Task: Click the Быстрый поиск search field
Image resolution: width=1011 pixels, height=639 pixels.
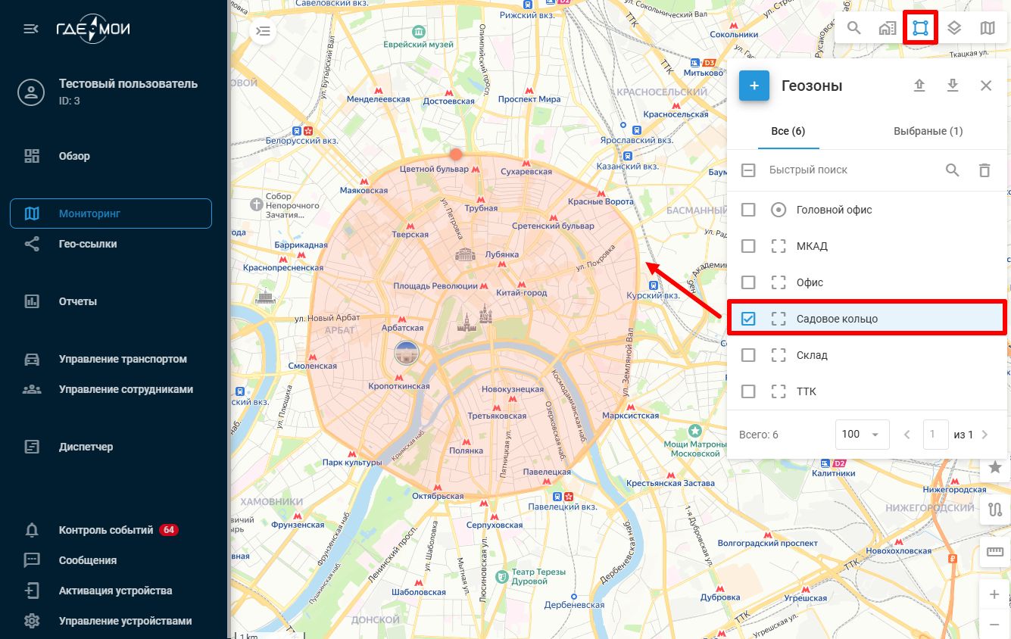Action: (x=848, y=170)
